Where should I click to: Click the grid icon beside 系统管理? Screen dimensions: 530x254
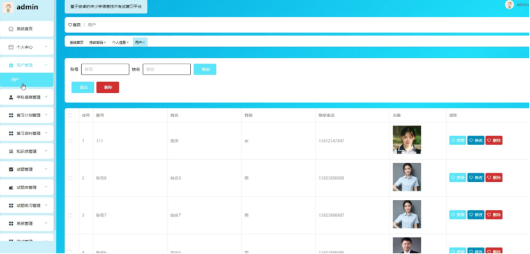click(11, 223)
